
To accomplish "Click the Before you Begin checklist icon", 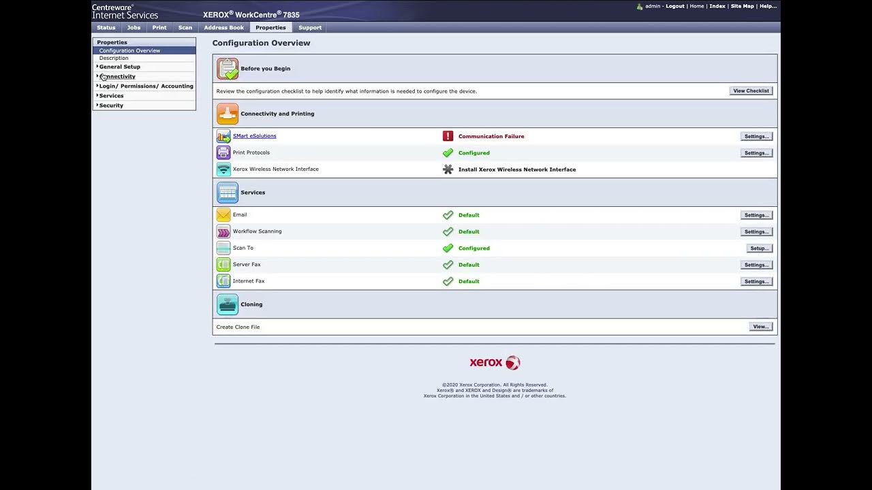I will (228, 69).
